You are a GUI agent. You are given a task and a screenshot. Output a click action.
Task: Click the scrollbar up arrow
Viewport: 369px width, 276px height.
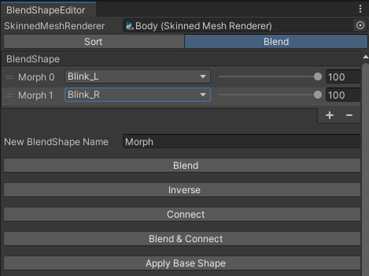[365, 57]
